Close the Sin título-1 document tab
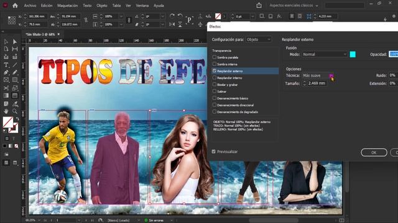Image resolution: width=398 pixels, height=223 pixels. coord(58,34)
